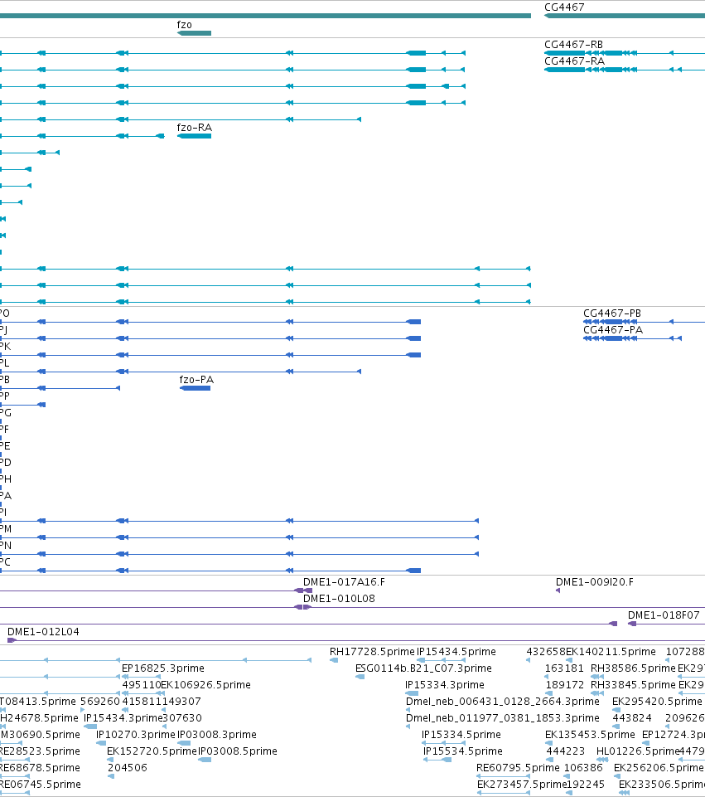Select feature 204506
Screen dimensions: 705x797
click(128, 768)
